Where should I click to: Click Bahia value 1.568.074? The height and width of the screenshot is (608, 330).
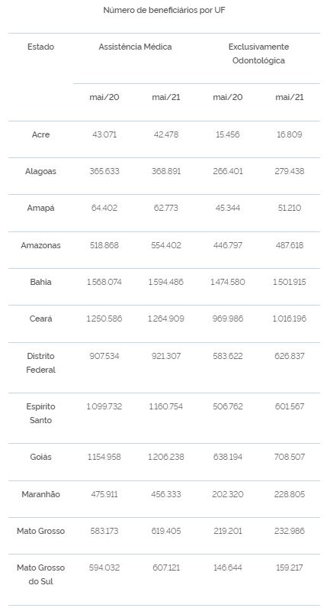click(104, 283)
